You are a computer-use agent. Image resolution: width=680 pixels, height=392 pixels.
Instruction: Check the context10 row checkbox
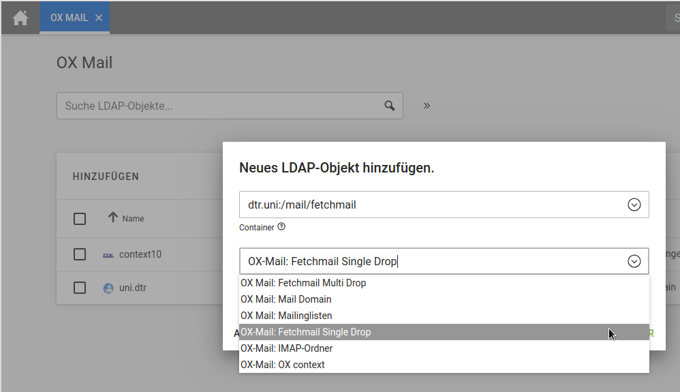tap(80, 254)
